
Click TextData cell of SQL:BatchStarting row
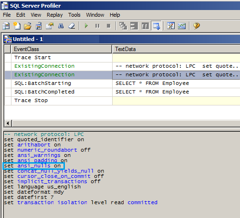(176, 83)
